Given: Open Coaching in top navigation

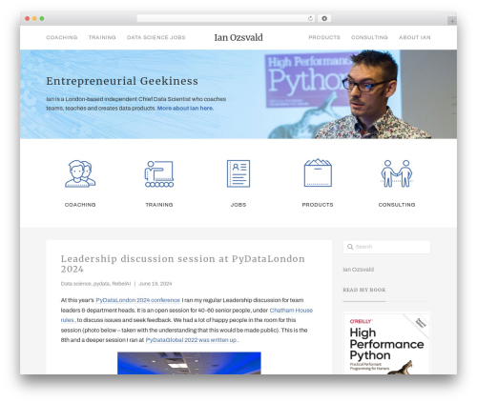Looking at the screenshot, I should click(x=62, y=37).
